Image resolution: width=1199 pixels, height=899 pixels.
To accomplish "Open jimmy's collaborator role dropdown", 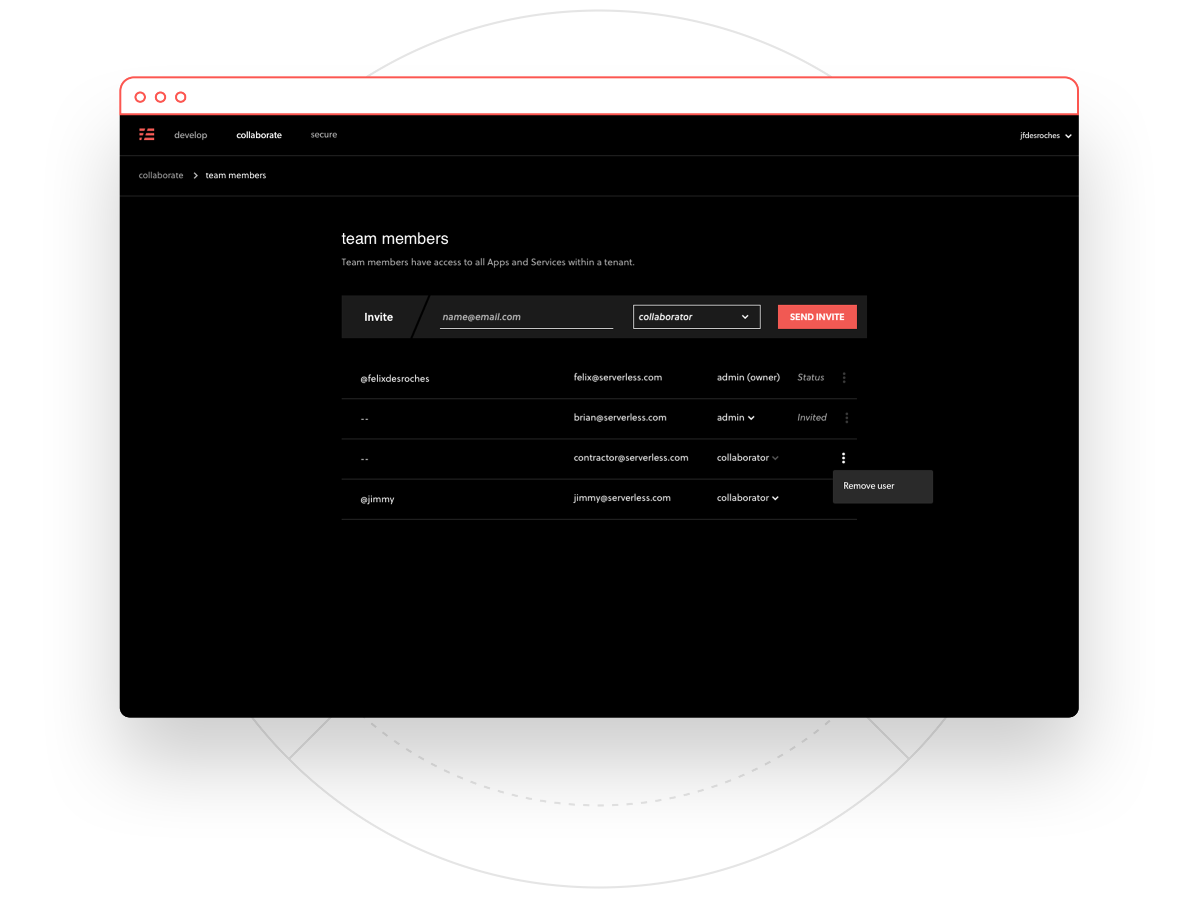I will pos(747,498).
